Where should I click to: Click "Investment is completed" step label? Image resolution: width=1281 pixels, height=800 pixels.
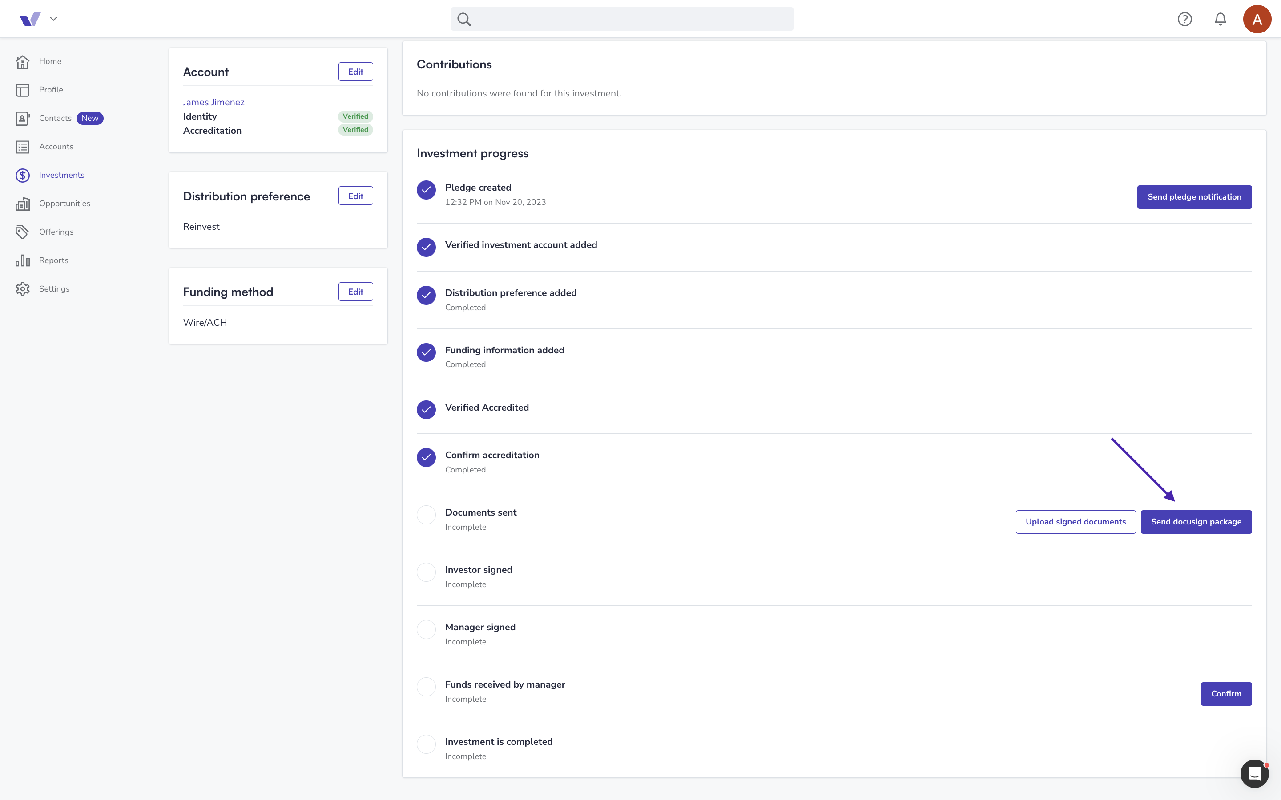pos(499,742)
